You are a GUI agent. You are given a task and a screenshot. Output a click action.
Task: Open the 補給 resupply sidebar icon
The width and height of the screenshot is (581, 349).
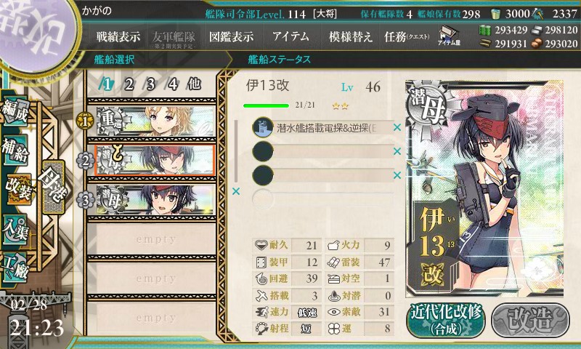click(x=15, y=150)
